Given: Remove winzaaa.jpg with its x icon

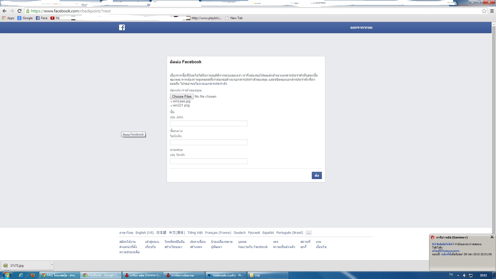Looking at the screenshot, I should click(171, 102).
